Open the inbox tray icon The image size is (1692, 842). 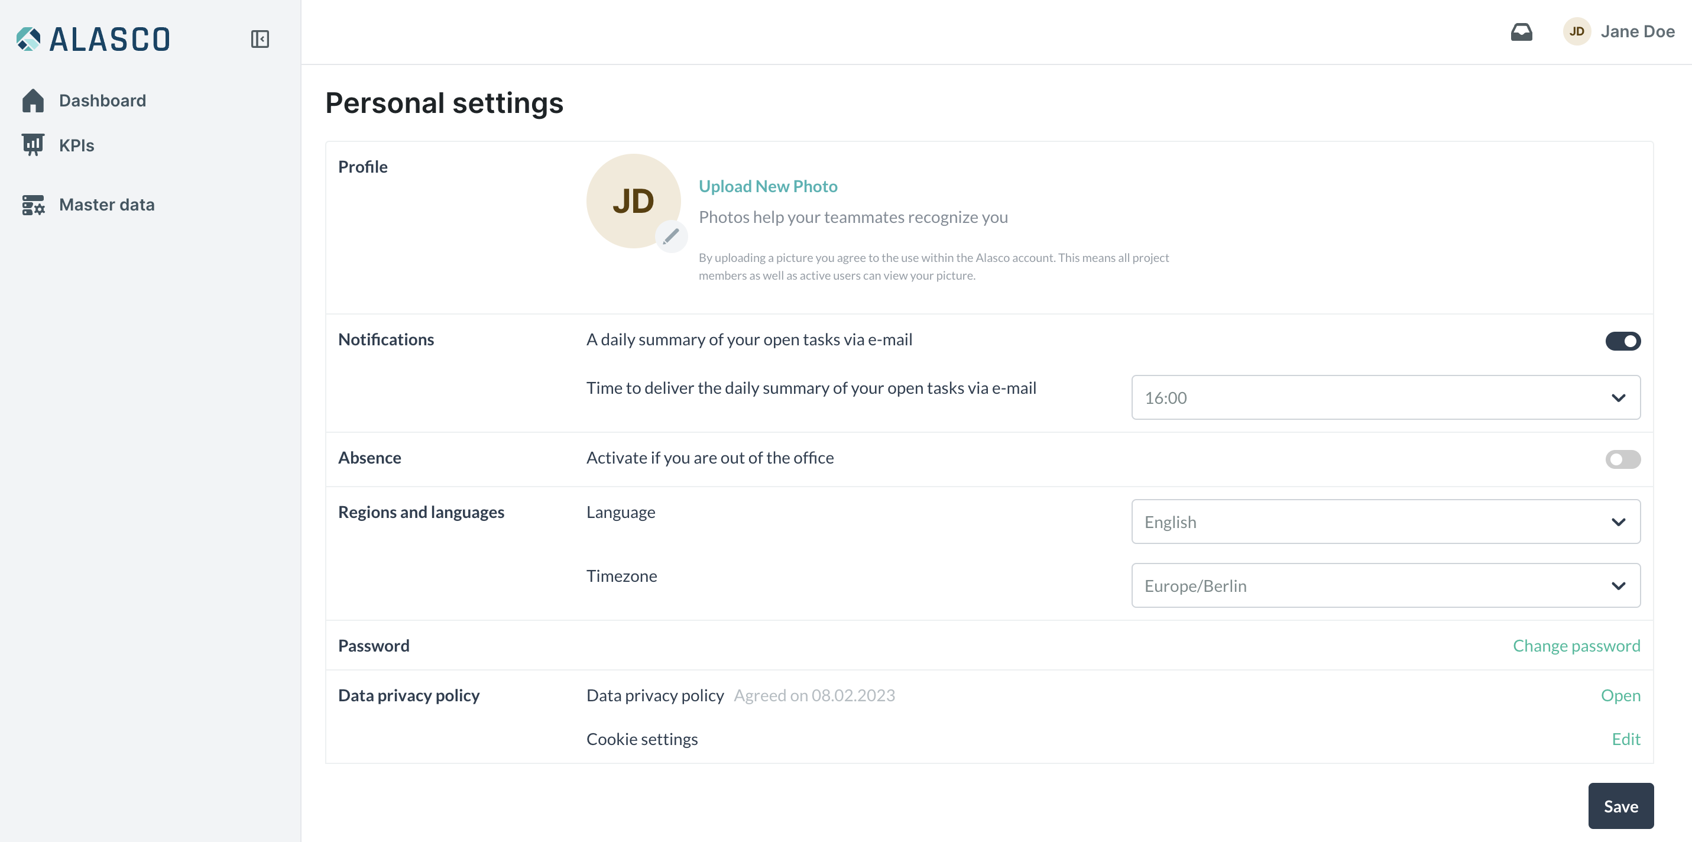coord(1521,31)
